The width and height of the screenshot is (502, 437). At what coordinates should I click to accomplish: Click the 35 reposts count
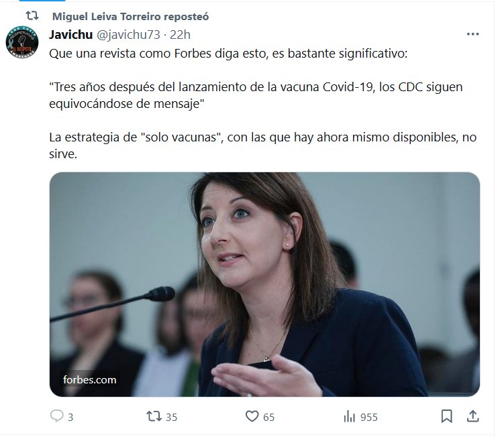click(x=171, y=417)
